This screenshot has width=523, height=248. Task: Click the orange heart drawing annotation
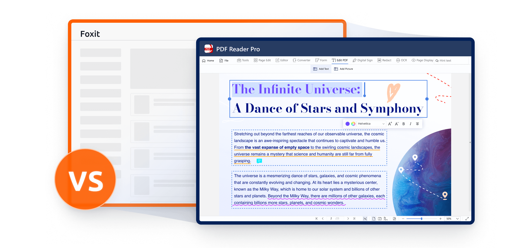pos(393,93)
